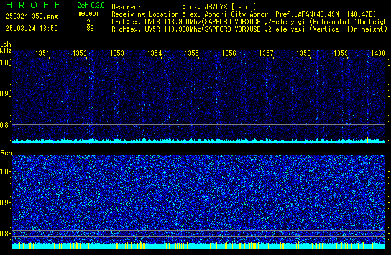
Task: Click the word meteor
Action: (88, 13)
